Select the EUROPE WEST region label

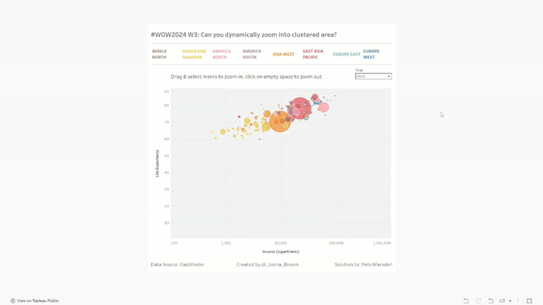pos(371,54)
